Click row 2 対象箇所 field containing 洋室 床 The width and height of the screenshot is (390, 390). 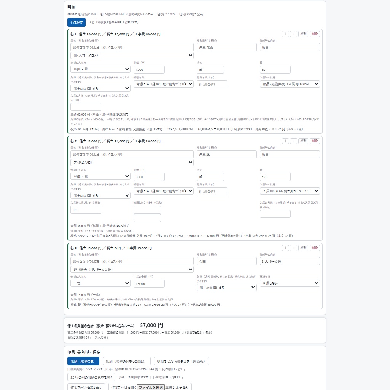[226, 155]
